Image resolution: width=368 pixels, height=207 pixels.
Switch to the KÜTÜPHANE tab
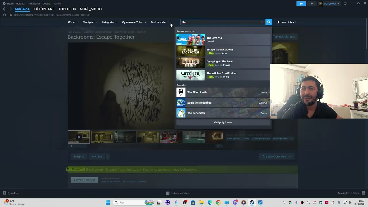(x=44, y=9)
